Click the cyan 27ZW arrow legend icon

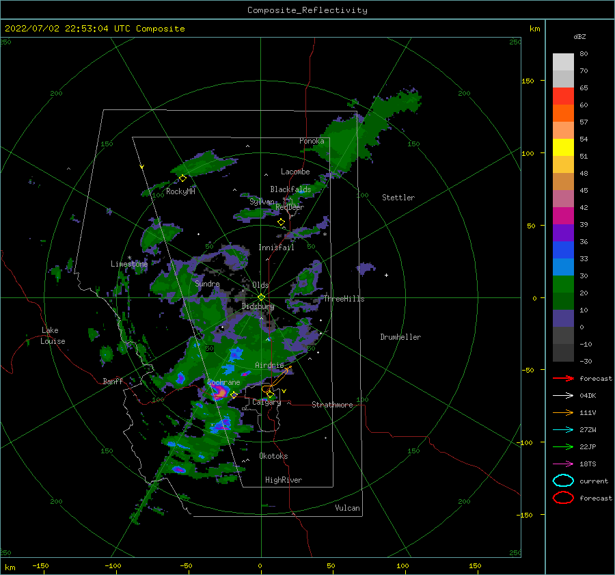tap(563, 430)
